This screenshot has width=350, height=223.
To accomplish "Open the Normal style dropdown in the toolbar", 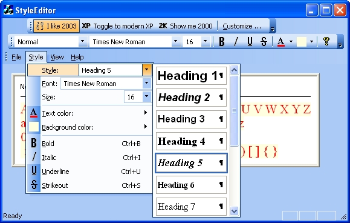I will (83, 41).
